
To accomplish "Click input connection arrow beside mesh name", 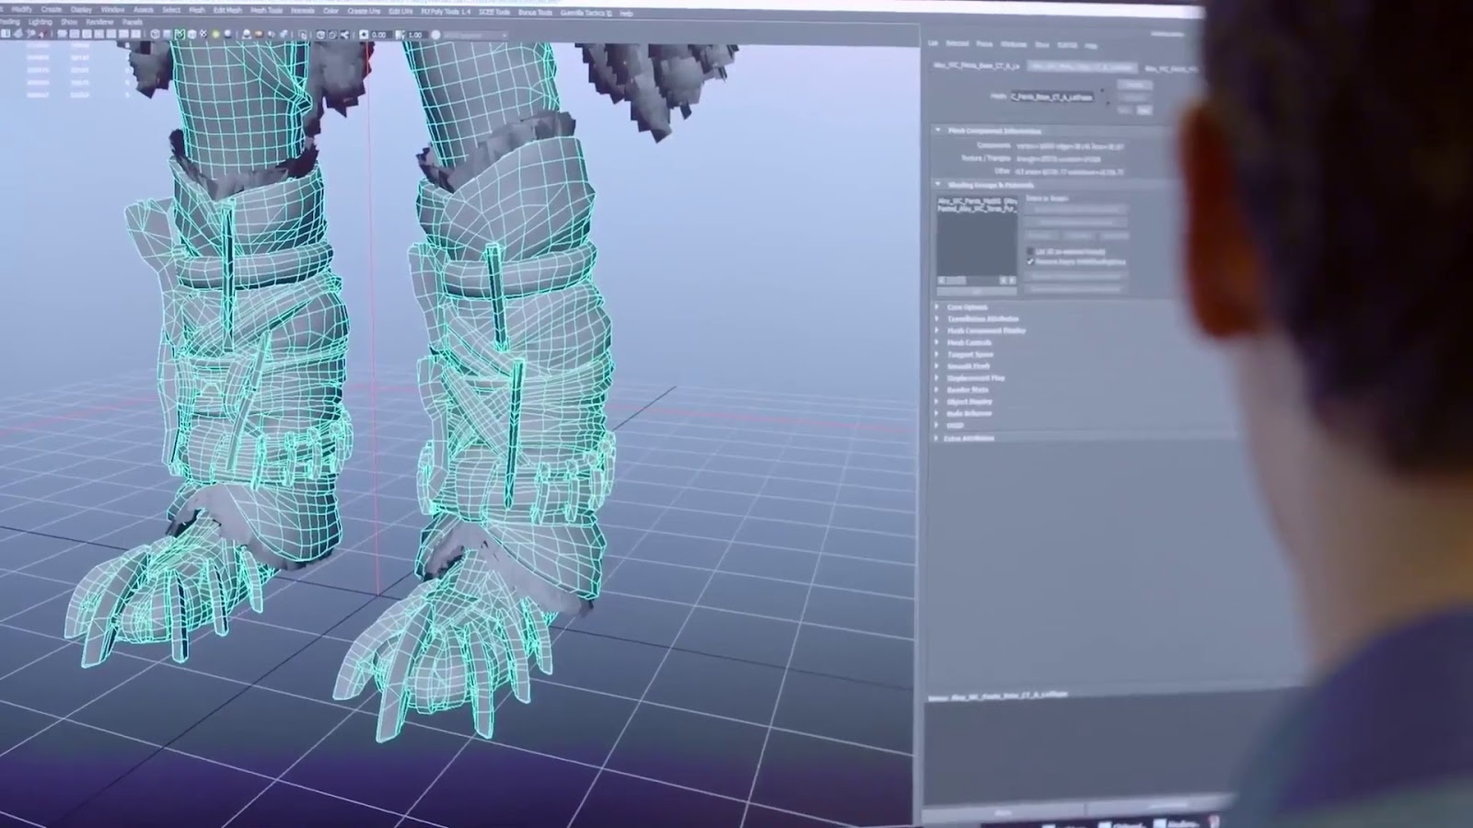I will 1102,90.
